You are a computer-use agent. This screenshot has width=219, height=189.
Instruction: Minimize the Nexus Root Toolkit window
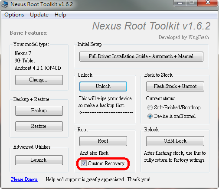(x=180, y=3)
